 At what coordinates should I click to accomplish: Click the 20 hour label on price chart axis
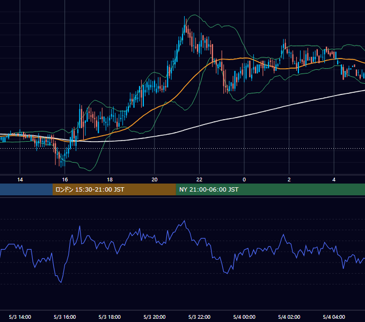point(155,180)
